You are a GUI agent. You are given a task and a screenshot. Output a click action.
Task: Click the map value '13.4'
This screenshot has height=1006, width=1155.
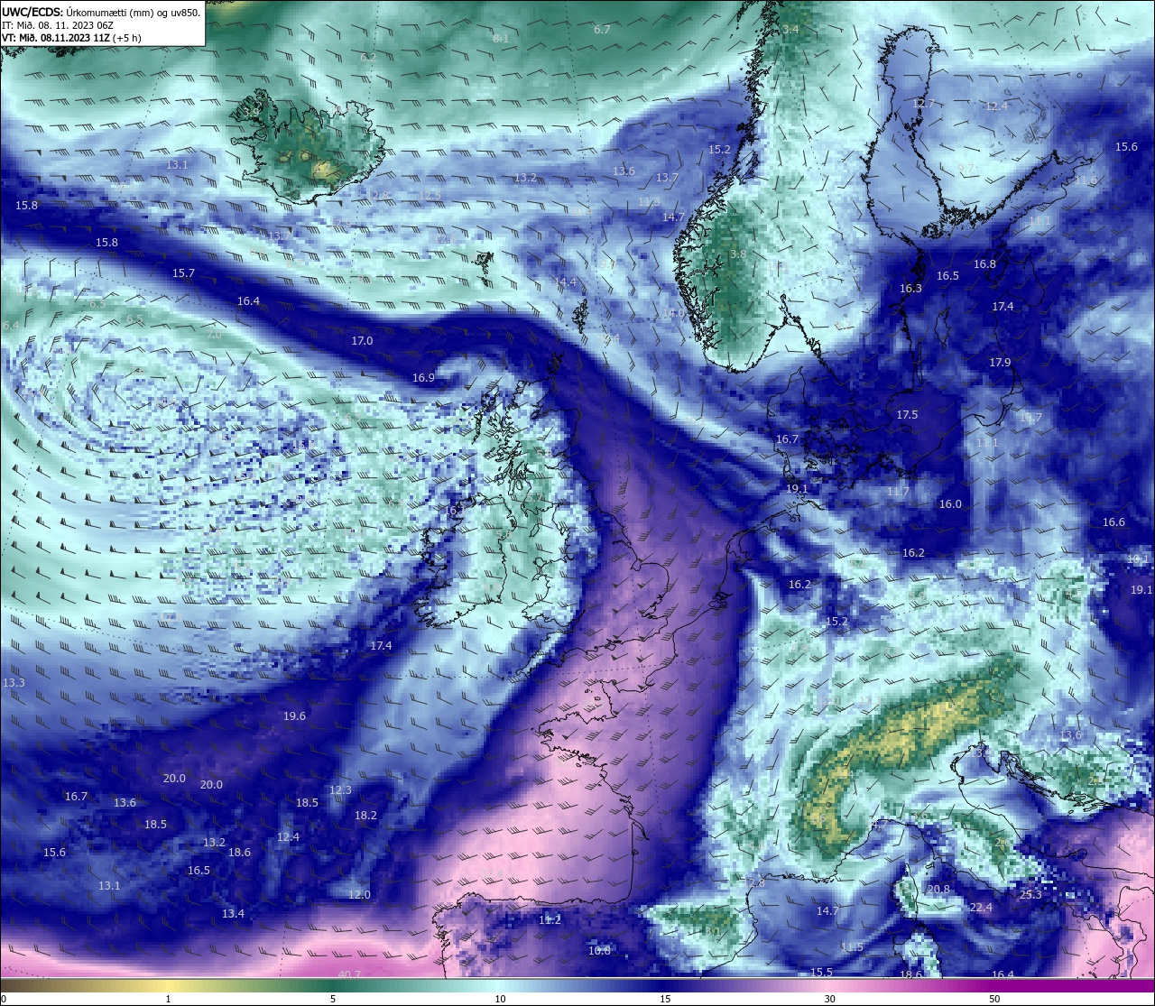click(x=233, y=914)
